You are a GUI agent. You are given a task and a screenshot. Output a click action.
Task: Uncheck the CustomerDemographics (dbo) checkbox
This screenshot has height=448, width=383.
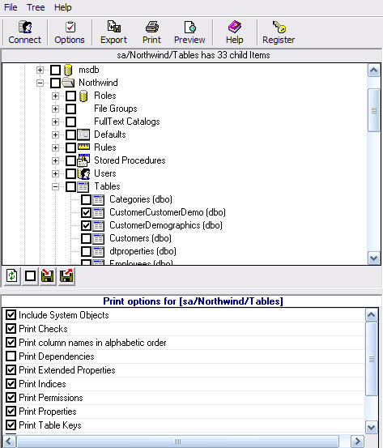(x=86, y=225)
